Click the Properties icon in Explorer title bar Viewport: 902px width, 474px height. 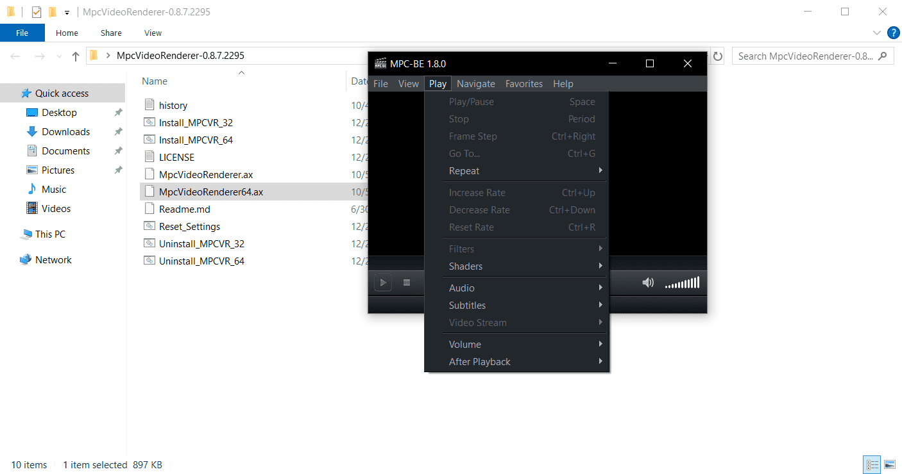click(x=37, y=12)
